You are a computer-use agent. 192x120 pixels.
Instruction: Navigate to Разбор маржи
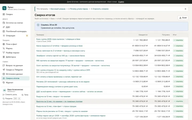pyautogui.click(x=15, y=53)
